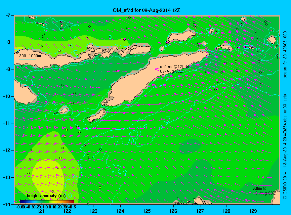Click the vertical "13-Aug-2014" date text

[285, 155]
